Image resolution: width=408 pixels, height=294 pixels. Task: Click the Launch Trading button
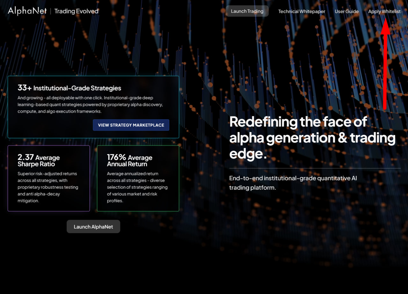pos(247,11)
